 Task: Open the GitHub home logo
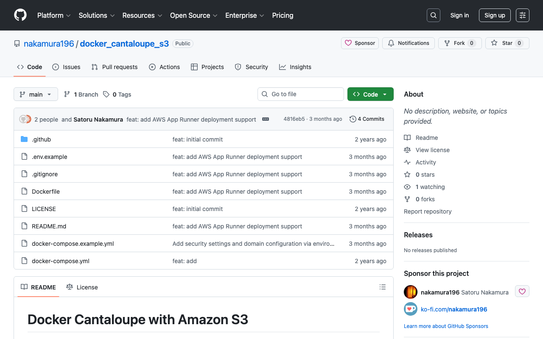pos(20,15)
